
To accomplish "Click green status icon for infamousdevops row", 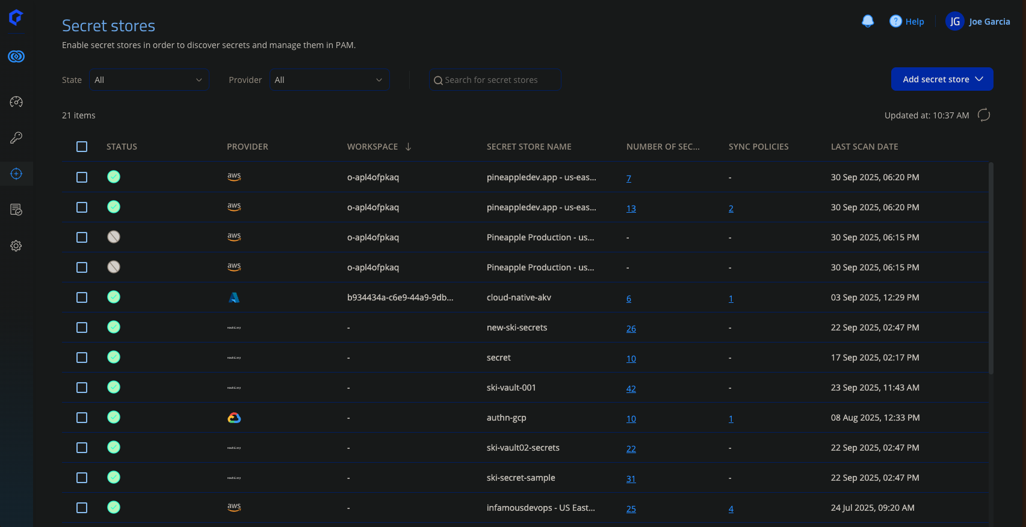I will click(114, 507).
